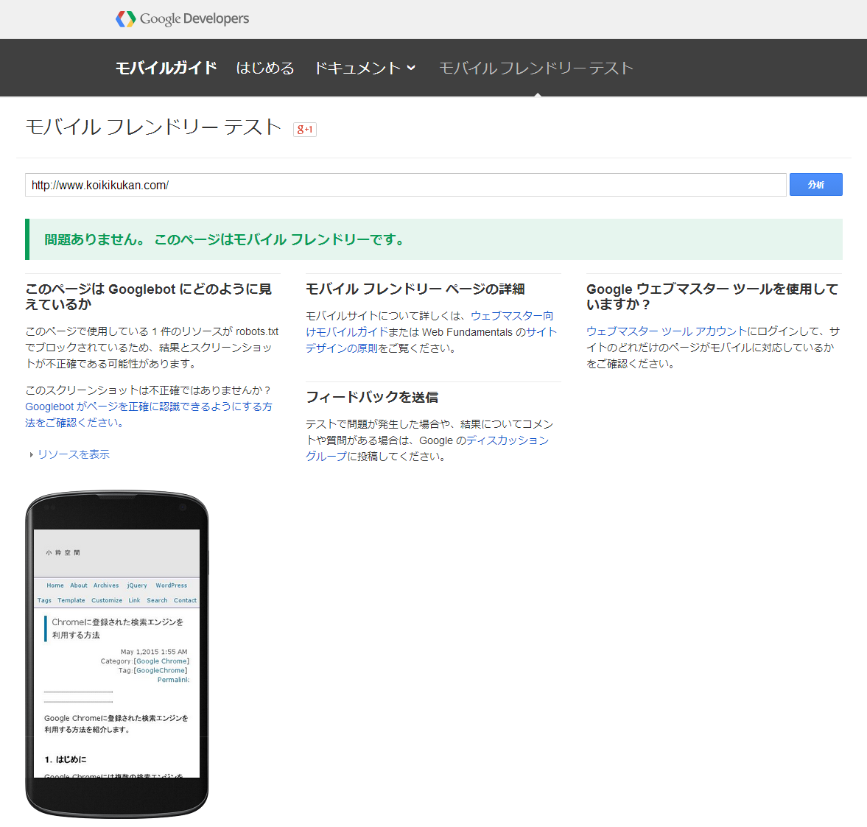
Task: Expand the ドキュメント dropdown menu
Action: coord(365,68)
